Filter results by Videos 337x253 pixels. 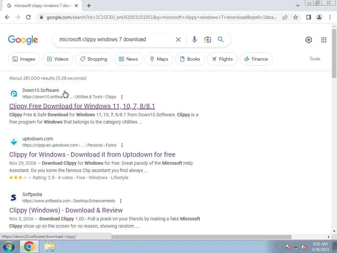[58, 59]
